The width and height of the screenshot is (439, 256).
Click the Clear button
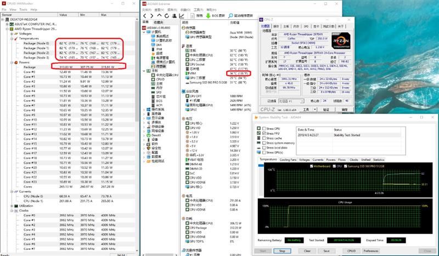point(307,251)
